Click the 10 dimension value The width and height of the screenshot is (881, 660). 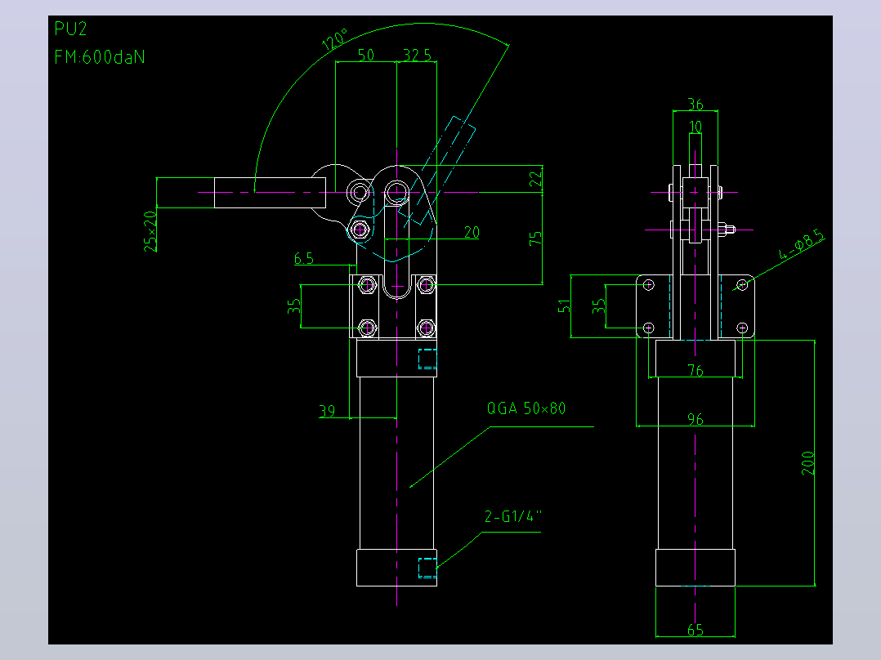pyautogui.click(x=695, y=127)
